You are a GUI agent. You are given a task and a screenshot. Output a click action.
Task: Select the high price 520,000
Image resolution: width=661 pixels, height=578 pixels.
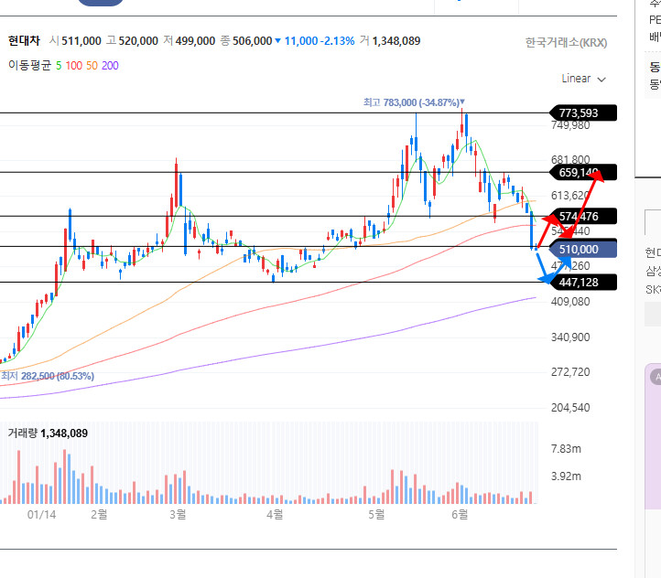(x=138, y=41)
